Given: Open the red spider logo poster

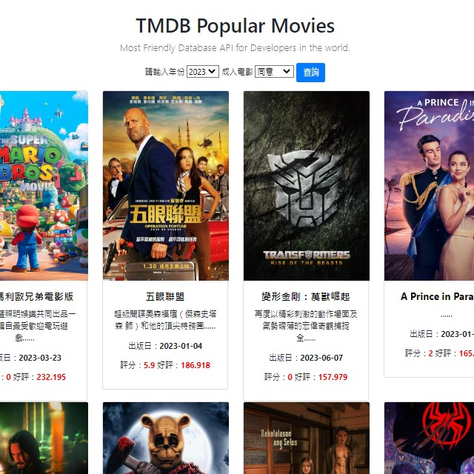Looking at the screenshot, I should pyautogui.click(x=429, y=438).
